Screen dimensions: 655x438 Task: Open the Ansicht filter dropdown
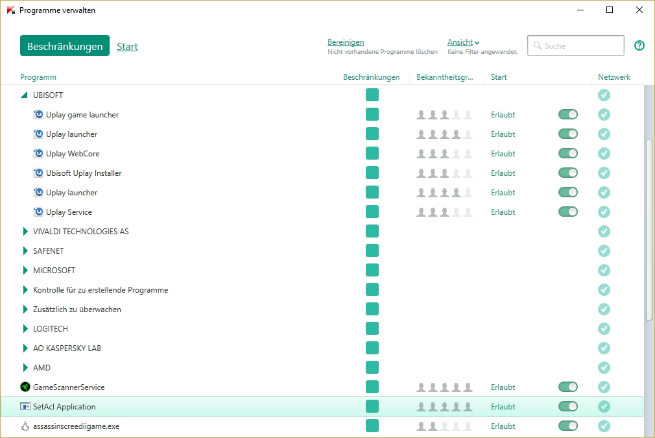coord(463,42)
